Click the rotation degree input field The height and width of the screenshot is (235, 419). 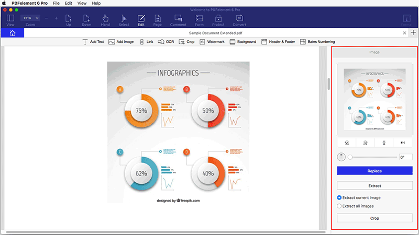click(x=405, y=157)
